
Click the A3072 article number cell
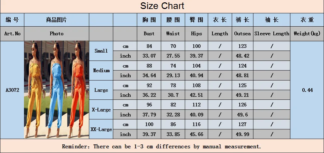tap(12, 90)
